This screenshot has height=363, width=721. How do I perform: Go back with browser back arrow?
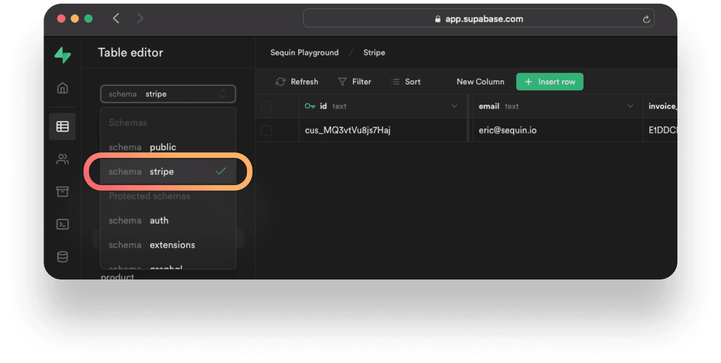pos(116,18)
